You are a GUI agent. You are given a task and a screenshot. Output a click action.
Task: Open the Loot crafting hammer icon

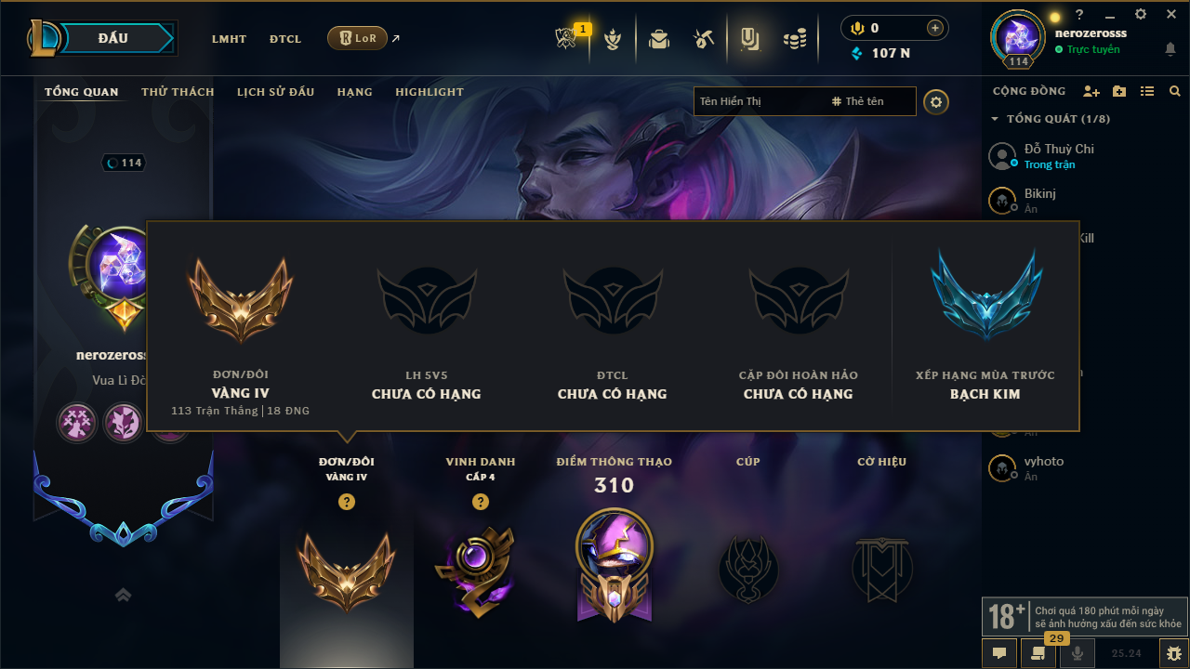pos(703,39)
